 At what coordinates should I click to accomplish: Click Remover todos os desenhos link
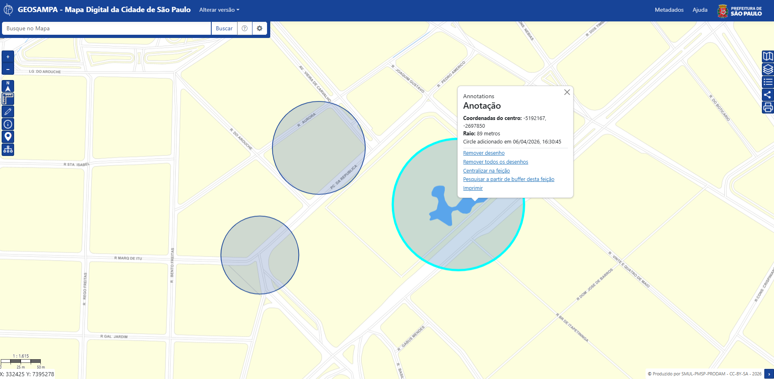496,162
